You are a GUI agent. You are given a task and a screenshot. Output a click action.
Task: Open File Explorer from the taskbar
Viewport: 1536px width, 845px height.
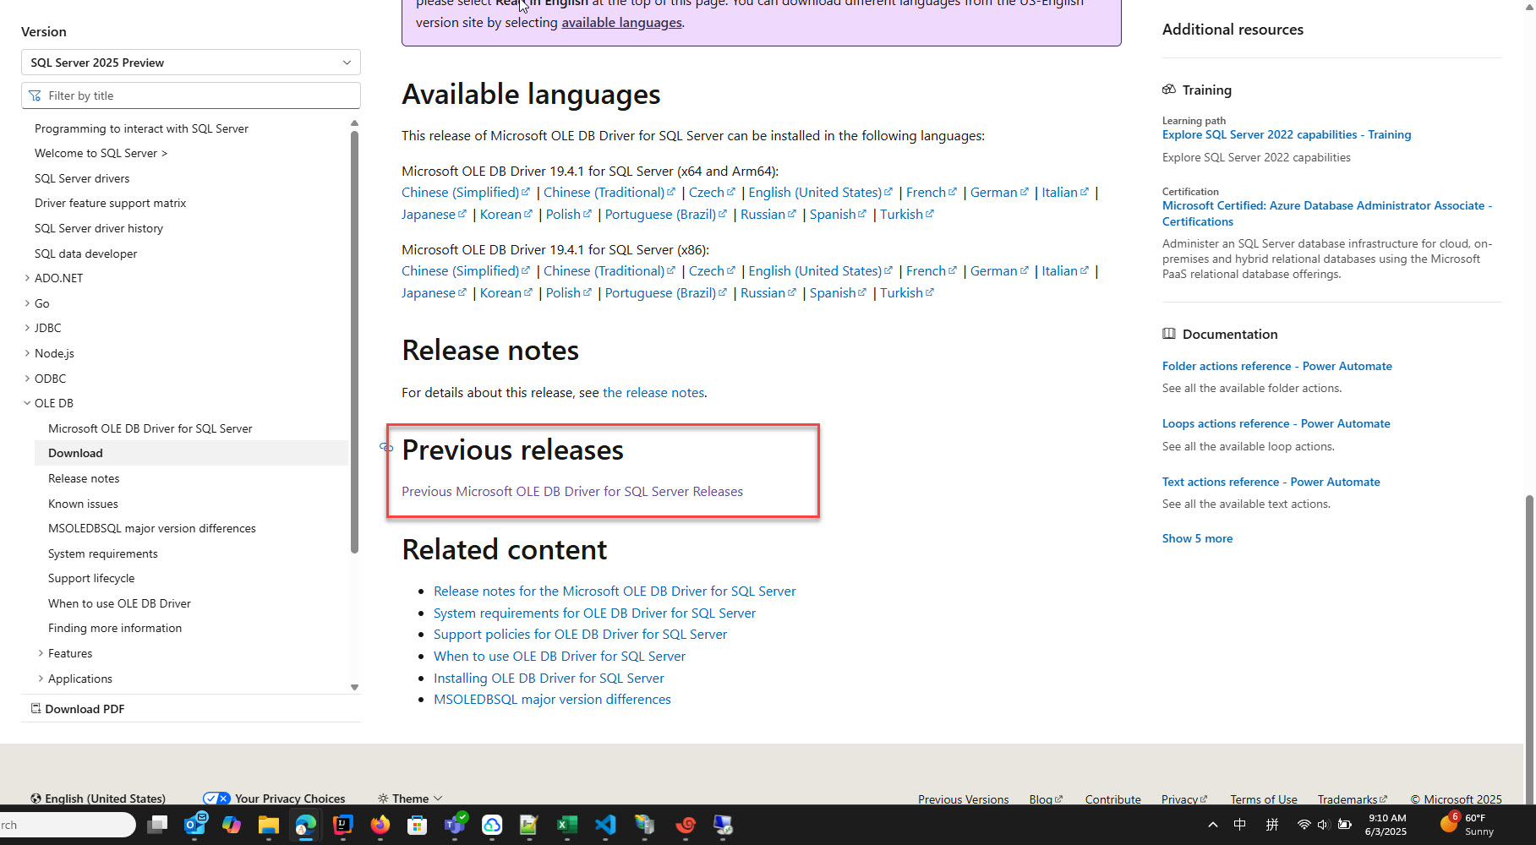269,825
